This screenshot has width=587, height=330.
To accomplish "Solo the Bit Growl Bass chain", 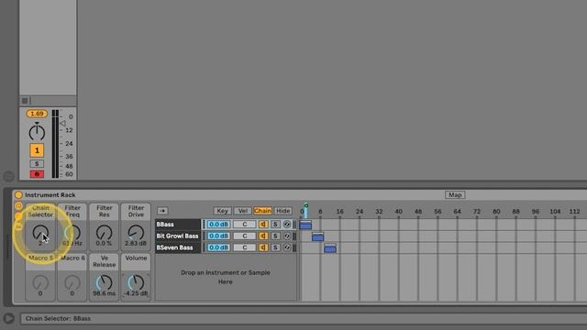I will 275,236.
